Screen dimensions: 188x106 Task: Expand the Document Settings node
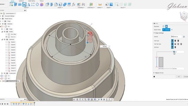pyautogui.click(x=1, y=16)
